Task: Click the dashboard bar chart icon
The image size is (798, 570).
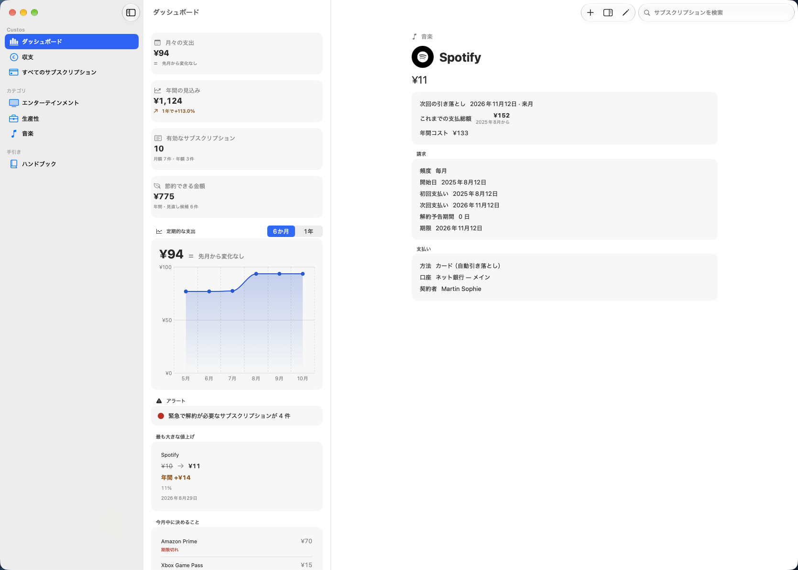Action: [x=14, y=42]
